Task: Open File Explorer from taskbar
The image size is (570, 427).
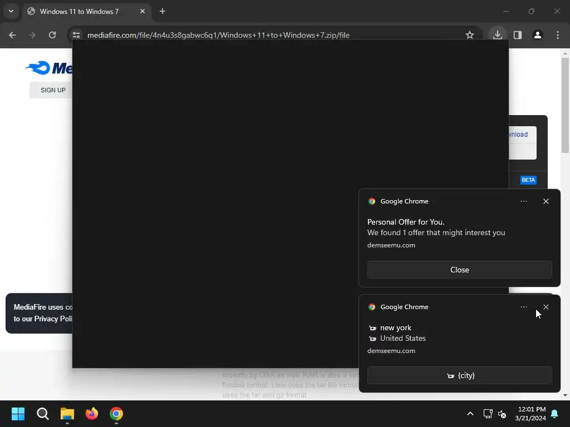Action: (67, 414)
